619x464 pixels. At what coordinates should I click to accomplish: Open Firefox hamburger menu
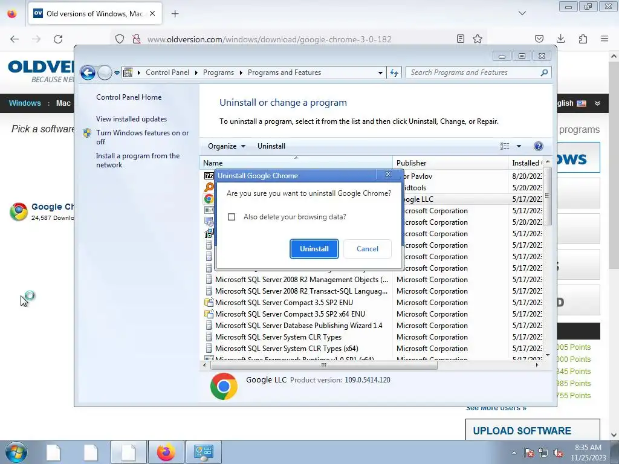[604, 39]
